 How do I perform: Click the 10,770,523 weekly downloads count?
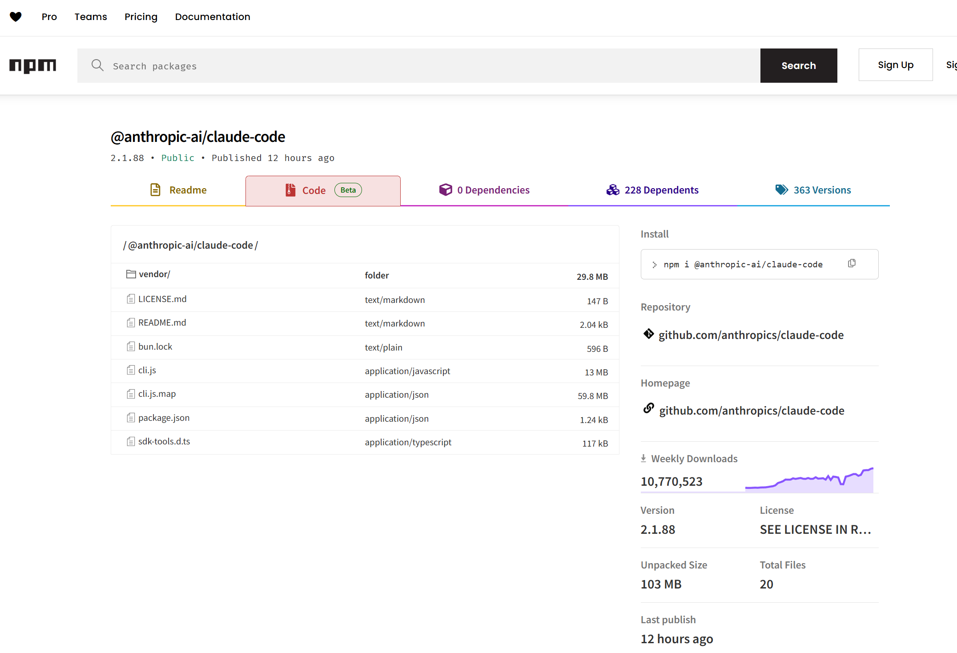pyautogui.click(x=672, y=481)
